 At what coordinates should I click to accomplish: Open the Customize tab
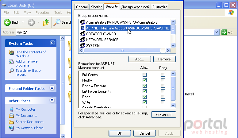pyautogui.click(x=160, y=7)
